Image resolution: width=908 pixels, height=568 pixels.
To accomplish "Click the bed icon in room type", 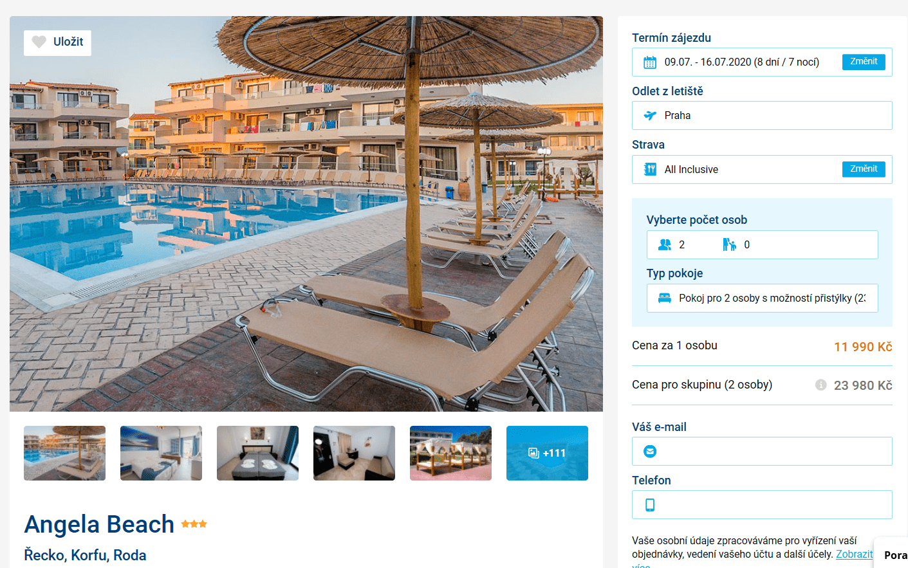I will pyautogui.click(x=665, y=298).
